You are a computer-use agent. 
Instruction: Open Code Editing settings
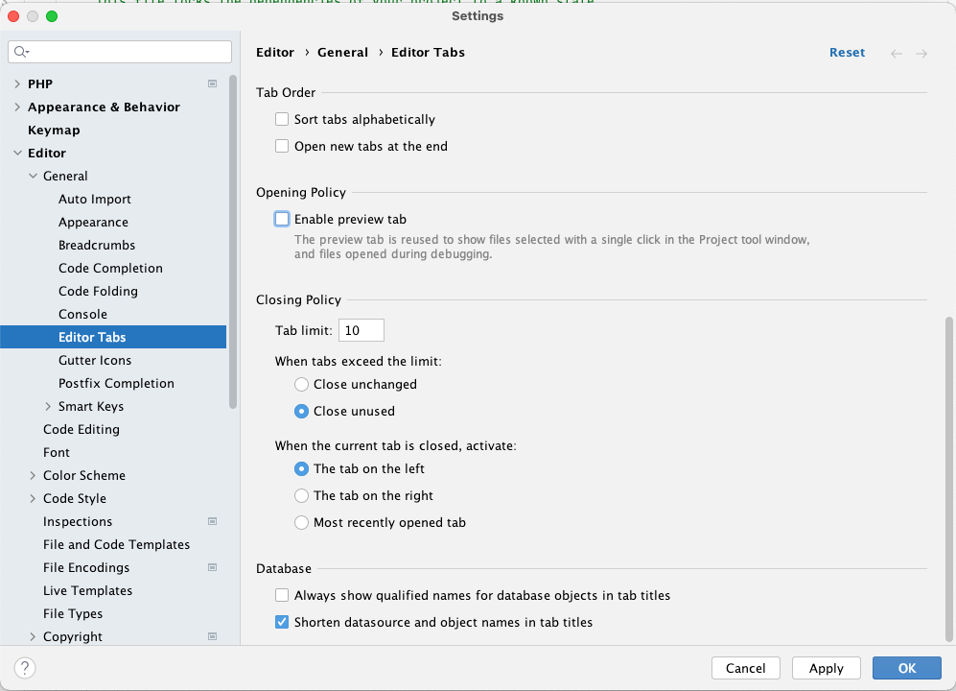pos(82,430)
